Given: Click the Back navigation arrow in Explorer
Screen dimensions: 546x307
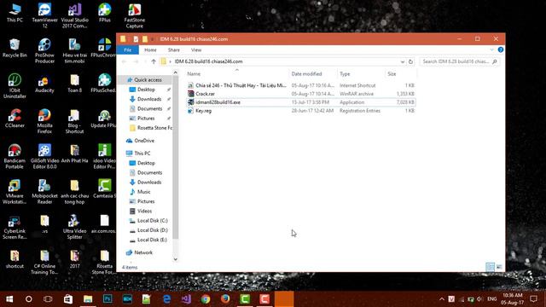Looking at the screenshot, I should tap(124, 61).
